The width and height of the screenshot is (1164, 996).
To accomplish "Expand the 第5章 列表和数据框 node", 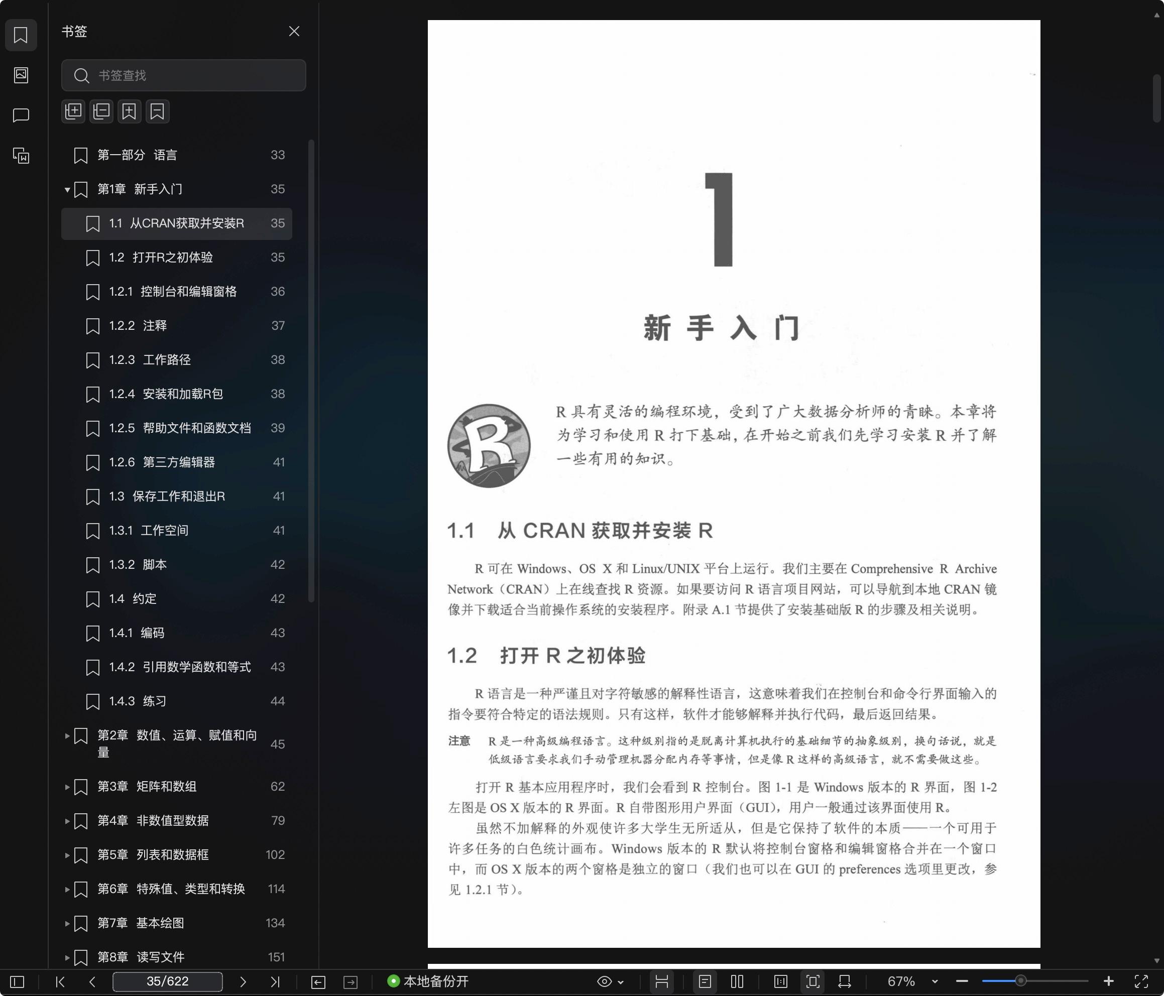I will (67, 855).
